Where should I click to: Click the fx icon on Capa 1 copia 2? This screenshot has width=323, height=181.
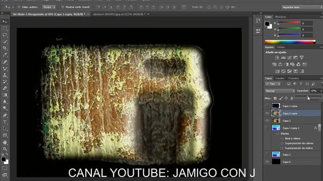[x=315, y=128]
